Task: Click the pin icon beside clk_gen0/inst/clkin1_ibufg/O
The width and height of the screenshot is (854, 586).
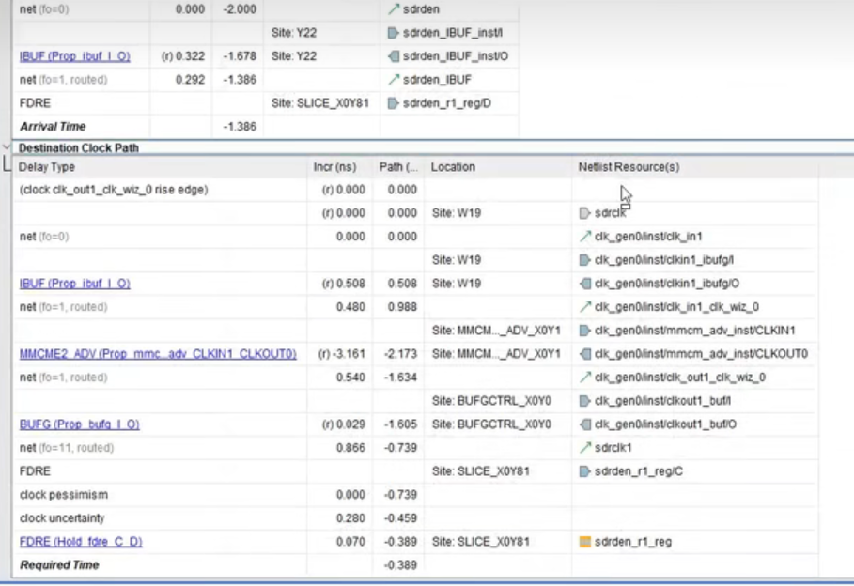Action: (x=585, y=284)
